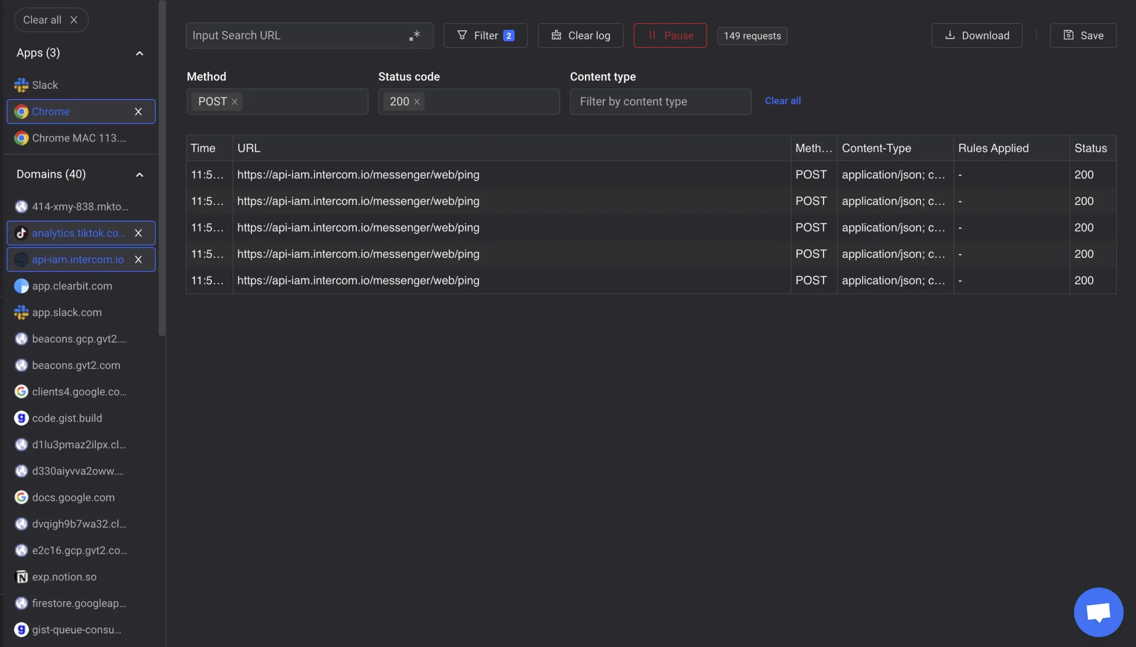
Task: Remove analytics.tiktok.com domain filter
Action: pyautogui.click(x=138, y=233)
